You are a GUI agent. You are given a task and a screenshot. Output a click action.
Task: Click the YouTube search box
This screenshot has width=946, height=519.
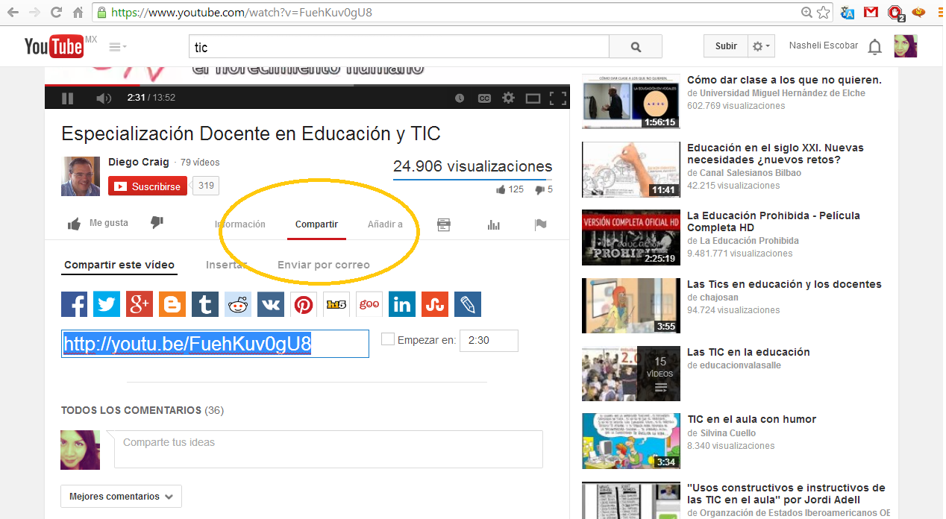click(399, 46)
